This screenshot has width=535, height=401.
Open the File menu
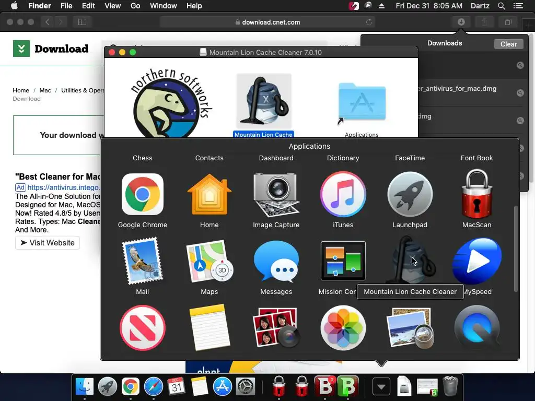pos(66,6)
